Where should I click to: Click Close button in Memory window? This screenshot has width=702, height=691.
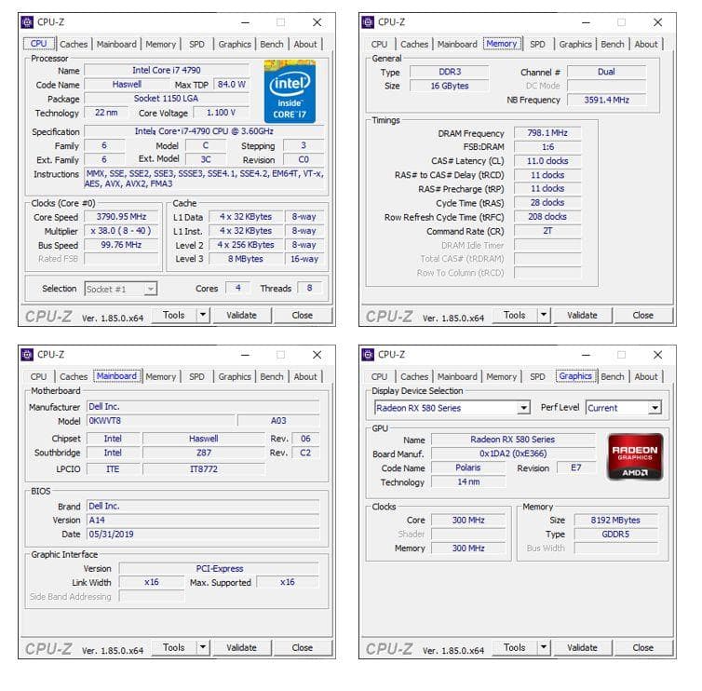point(643,315)
